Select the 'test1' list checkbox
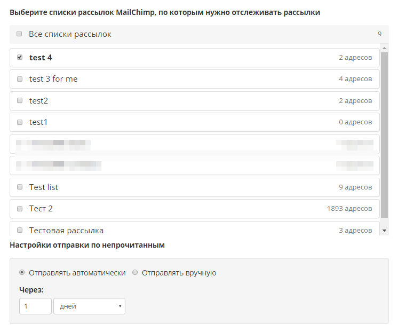 [x=20, y=122]
